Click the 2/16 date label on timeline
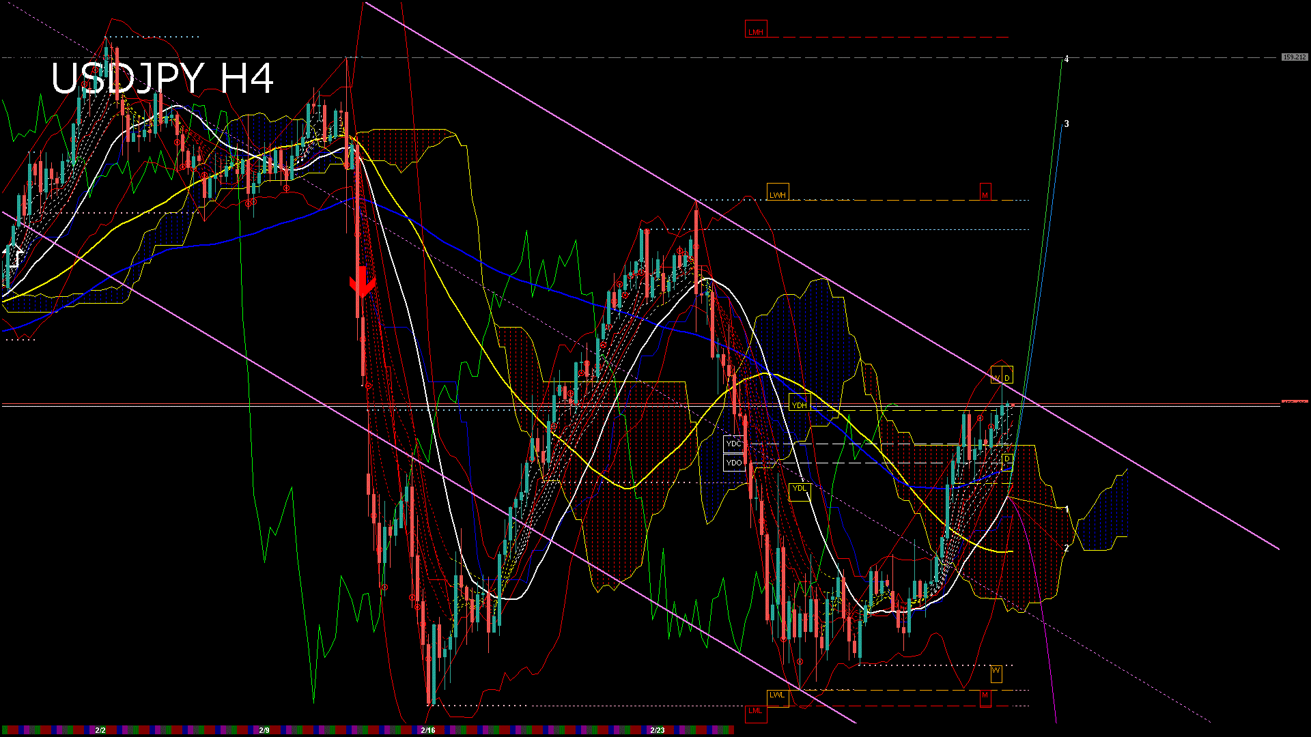Image resolution: width=1311 pixels, height=737 pixels. [x=428, y=730]
